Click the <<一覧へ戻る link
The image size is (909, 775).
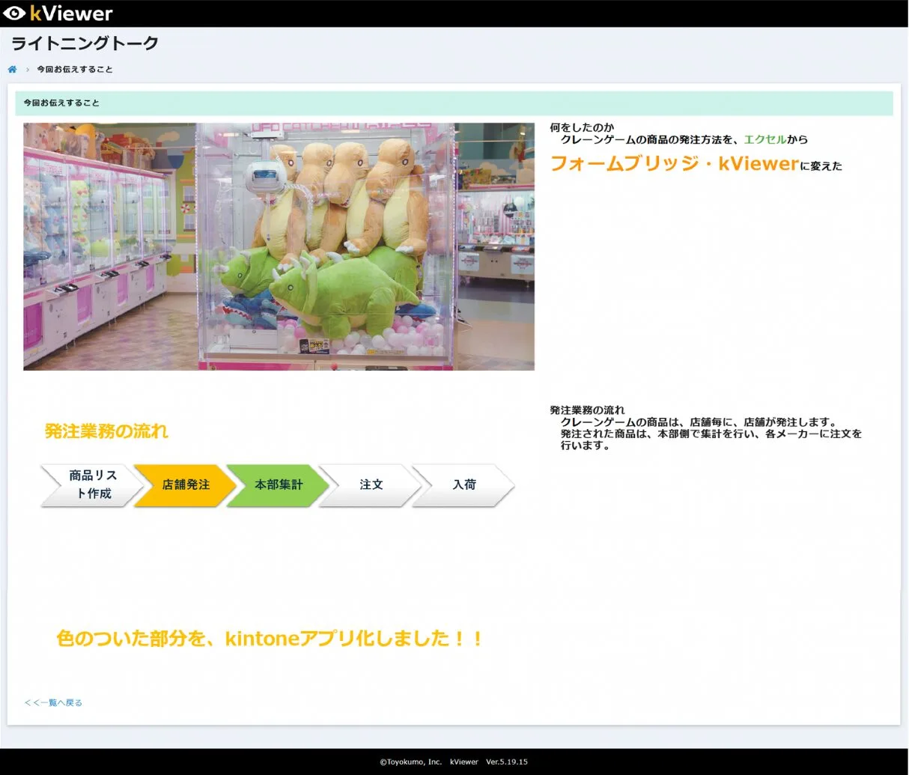(x=52, y=702)
